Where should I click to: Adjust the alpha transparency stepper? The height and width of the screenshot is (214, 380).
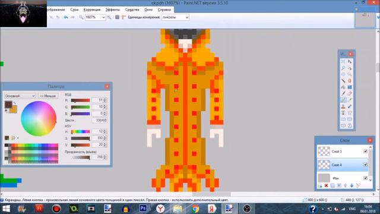click(105, 157)
